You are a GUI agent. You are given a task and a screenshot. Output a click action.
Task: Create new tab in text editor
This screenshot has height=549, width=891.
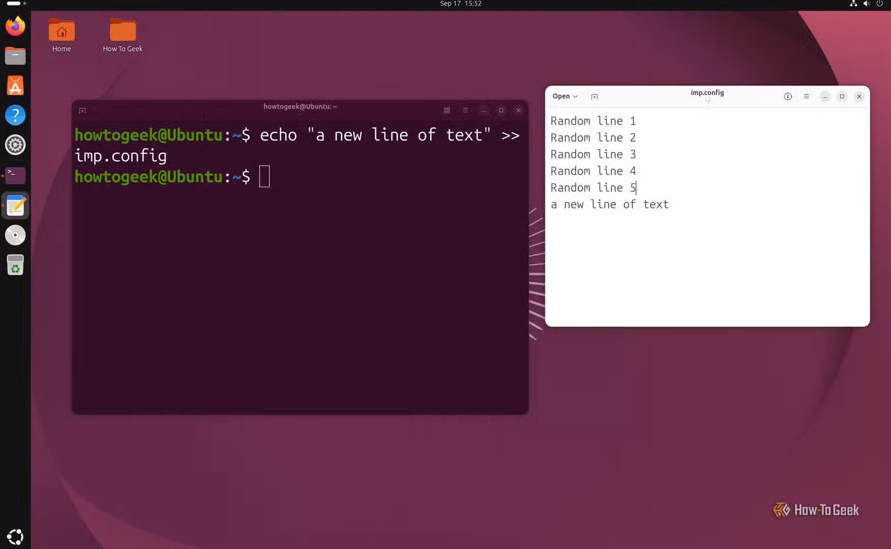[594, 96]
